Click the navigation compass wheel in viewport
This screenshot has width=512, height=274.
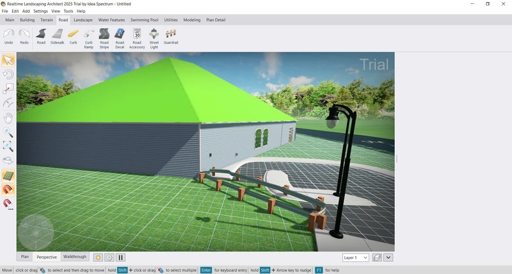pyautogui.click(x=35, y=232)
